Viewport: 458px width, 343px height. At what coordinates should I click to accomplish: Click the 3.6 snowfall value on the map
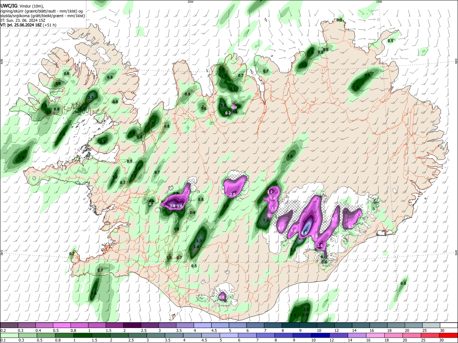[180, 206]
